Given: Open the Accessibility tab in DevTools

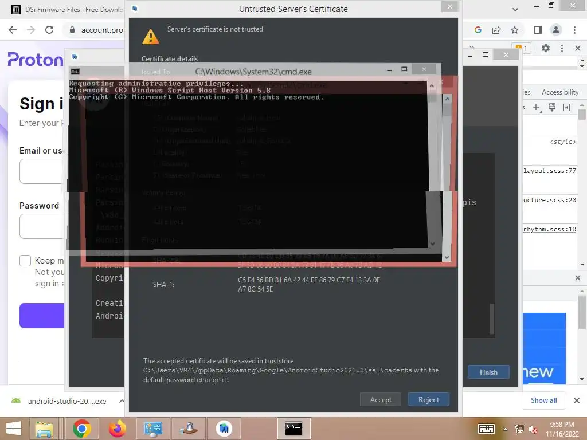Looking at the screenshot, I should (x=559, y=92).
